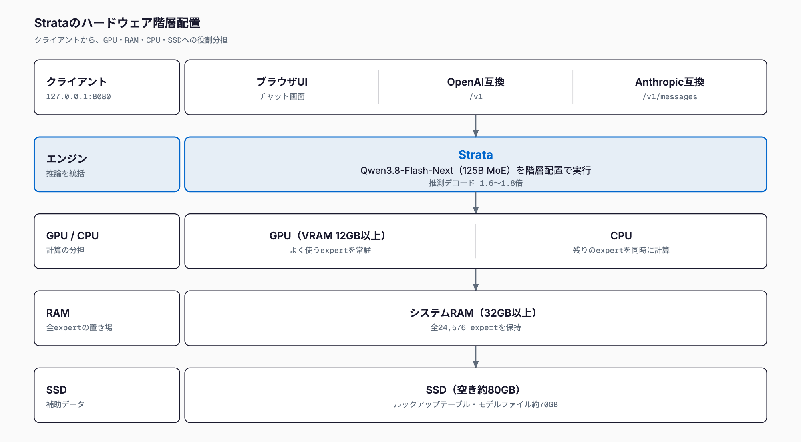Click '計算の分担' under GPU / CPU
Screen dimensions: 801x442
[x=65, y=250]
